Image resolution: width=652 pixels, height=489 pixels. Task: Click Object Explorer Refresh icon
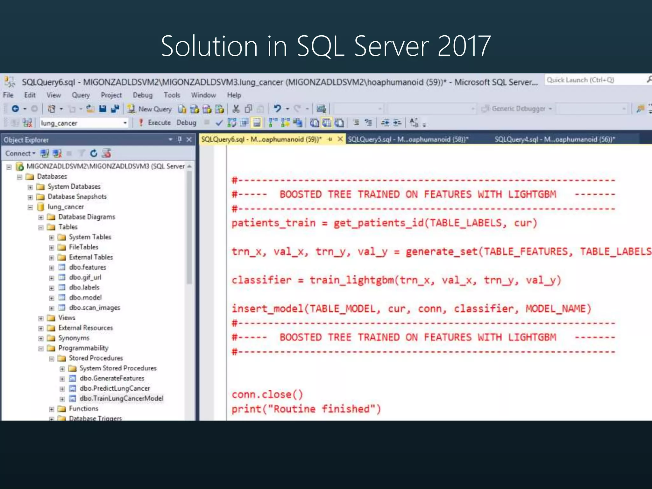94,153
